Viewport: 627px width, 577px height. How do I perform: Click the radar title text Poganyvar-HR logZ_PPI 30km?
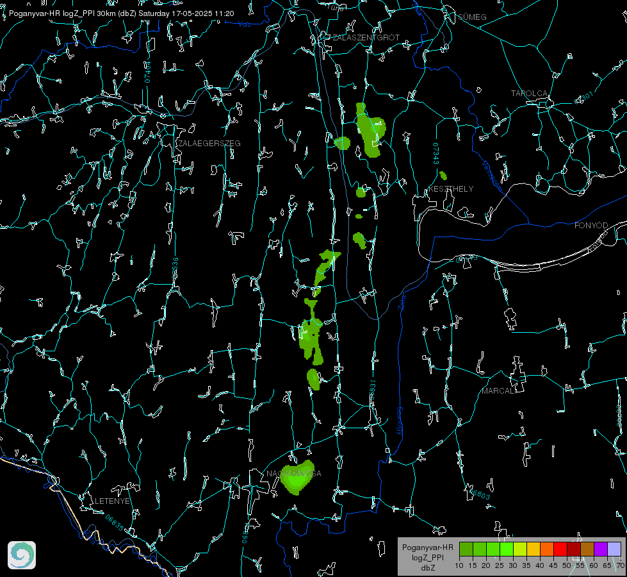(x=63, y=13)
